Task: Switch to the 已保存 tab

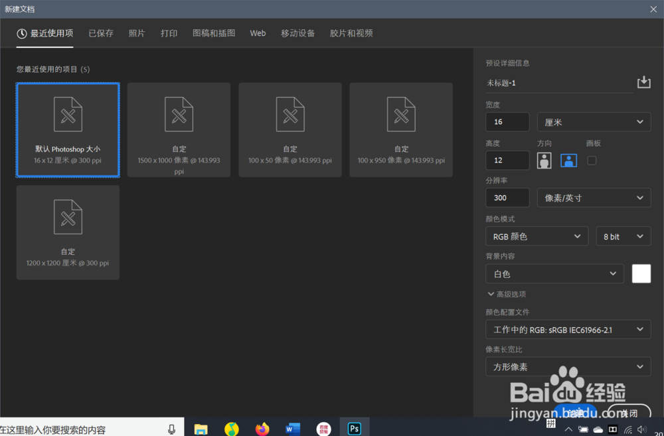Action: (x=101, y=33)
